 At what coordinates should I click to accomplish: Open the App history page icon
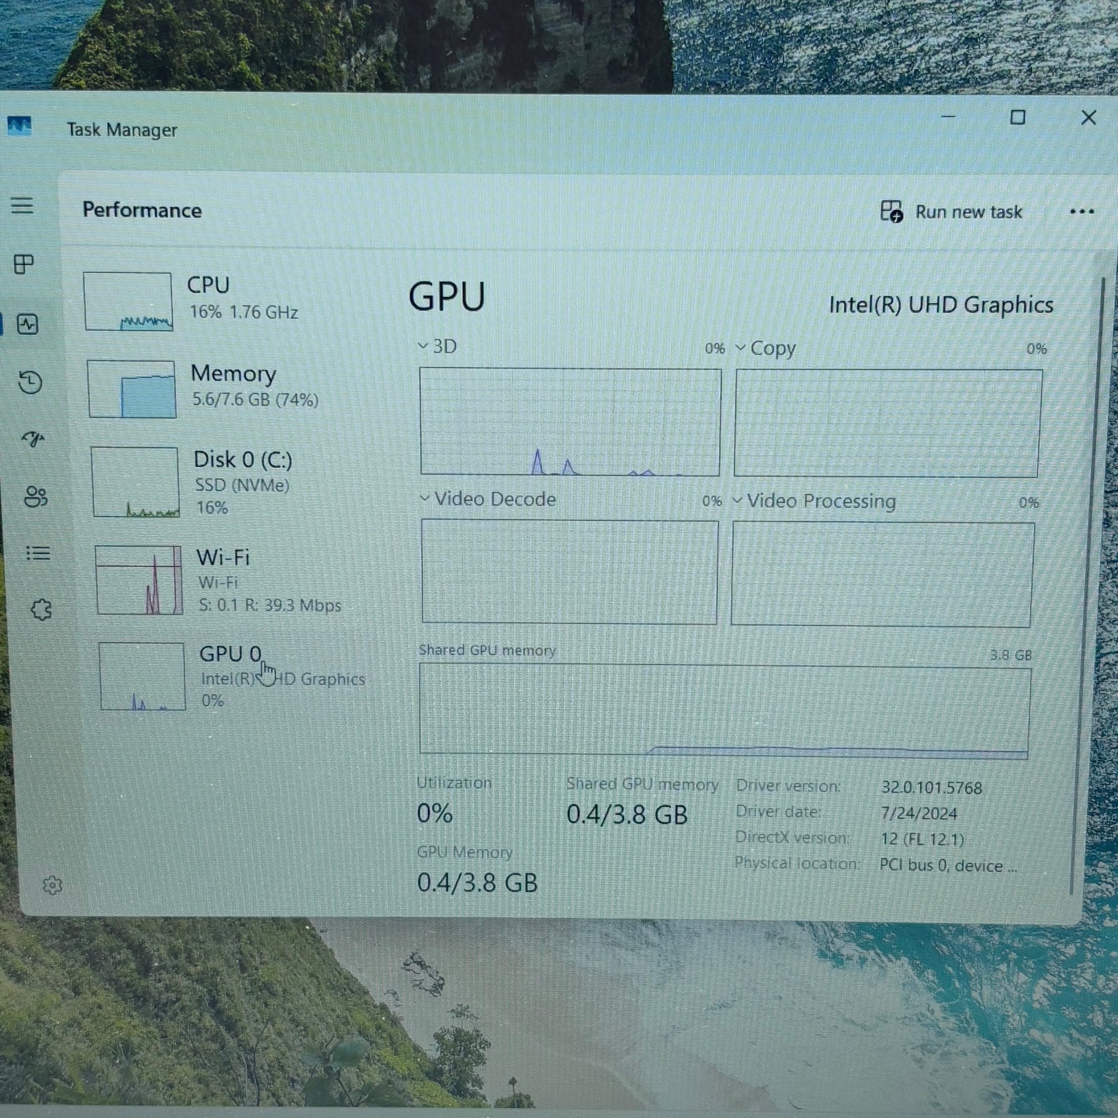coord(30,383)
